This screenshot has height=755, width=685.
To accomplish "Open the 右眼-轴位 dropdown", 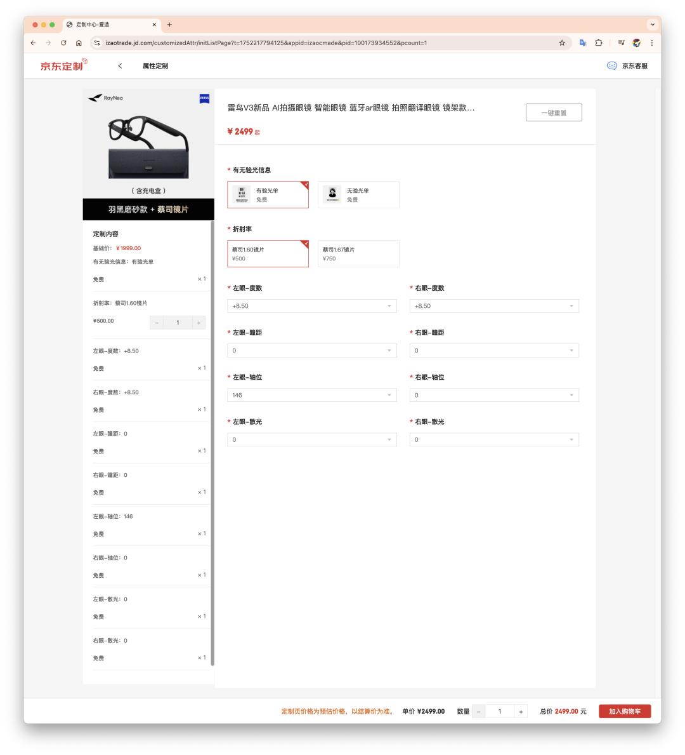I will (x=494, y=396).
